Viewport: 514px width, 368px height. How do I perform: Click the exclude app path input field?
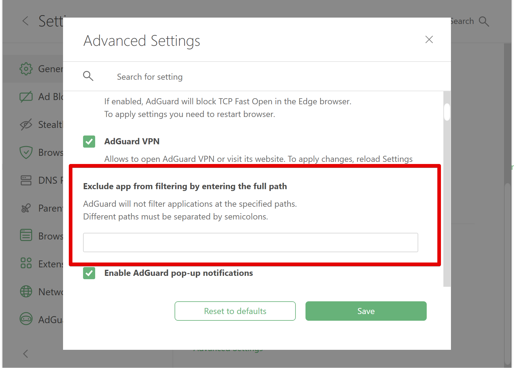point(250,243)
